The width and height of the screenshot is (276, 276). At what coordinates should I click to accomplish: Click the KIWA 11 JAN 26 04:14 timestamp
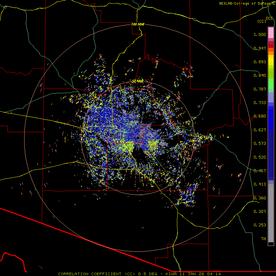point(193,274)
